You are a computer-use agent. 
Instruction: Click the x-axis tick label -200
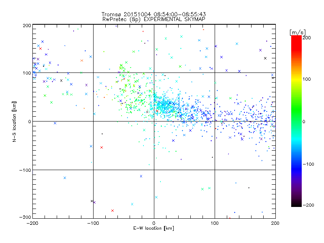pos(32,223)
